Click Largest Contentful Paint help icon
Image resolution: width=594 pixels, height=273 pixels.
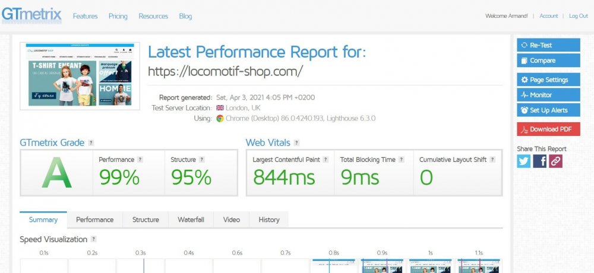pos(327,160)
